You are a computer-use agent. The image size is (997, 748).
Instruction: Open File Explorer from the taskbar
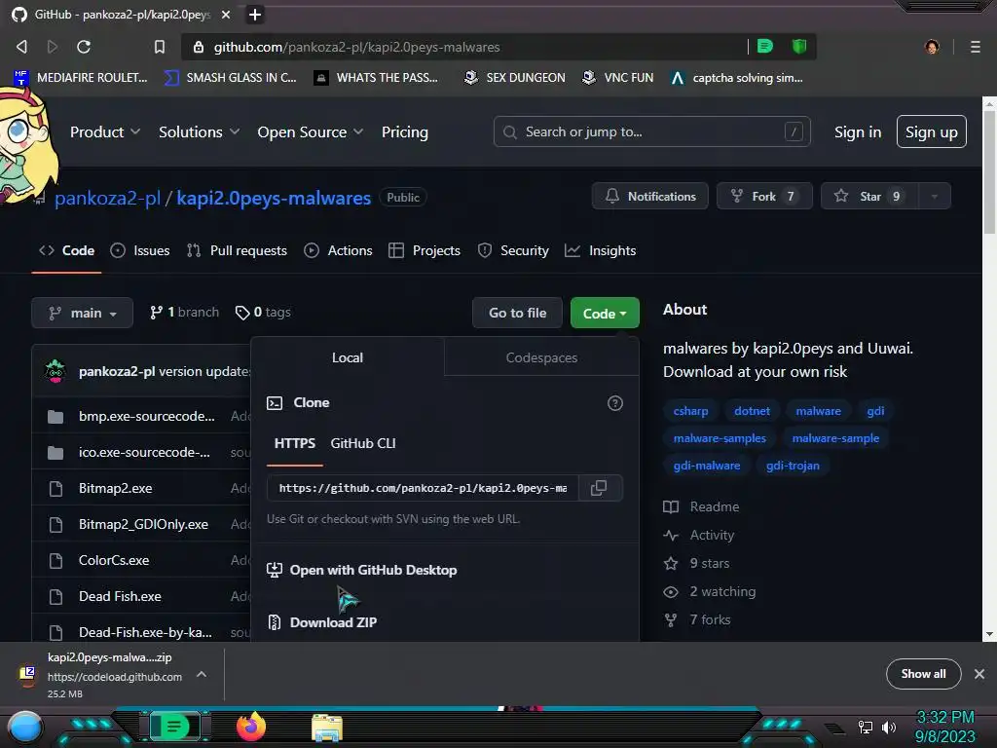(x=327, y=728)
